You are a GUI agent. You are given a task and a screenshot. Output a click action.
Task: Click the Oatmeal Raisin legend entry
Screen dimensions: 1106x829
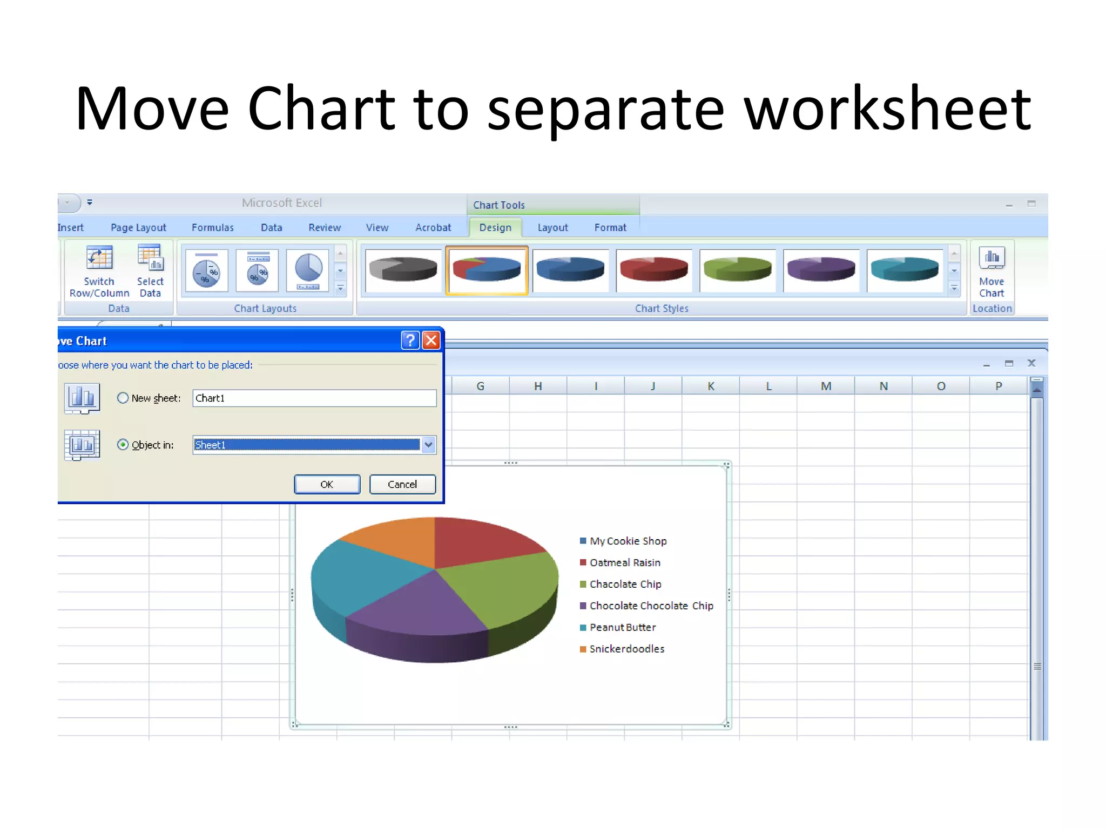[x=620, y=563]
